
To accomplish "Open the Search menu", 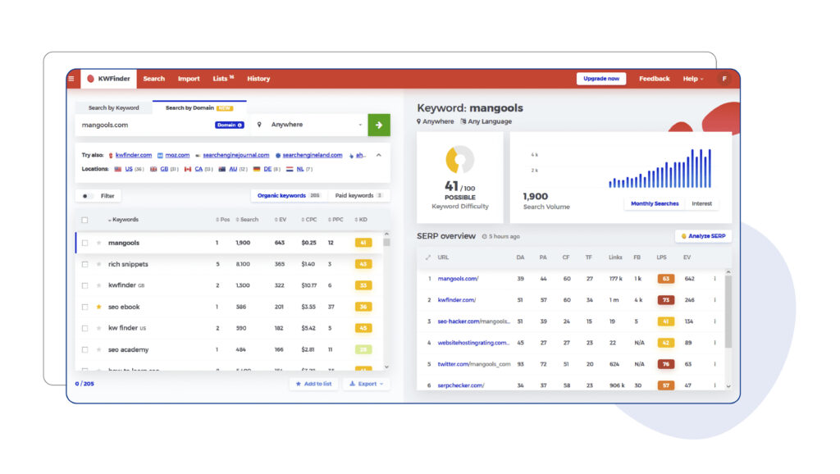I will pos(153,79).
